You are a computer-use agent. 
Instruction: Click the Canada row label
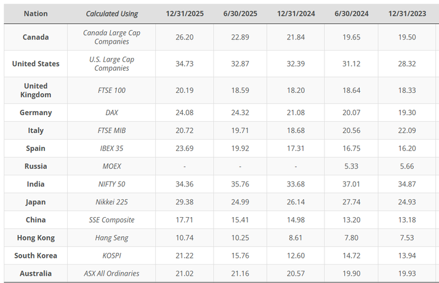[36, 37]
